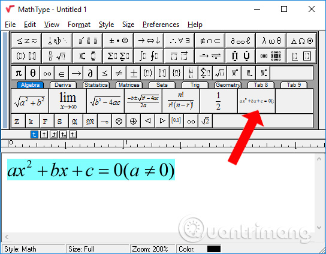The image size is (326, 254).
Task: Open the View menu
Action: coord(52,25)
